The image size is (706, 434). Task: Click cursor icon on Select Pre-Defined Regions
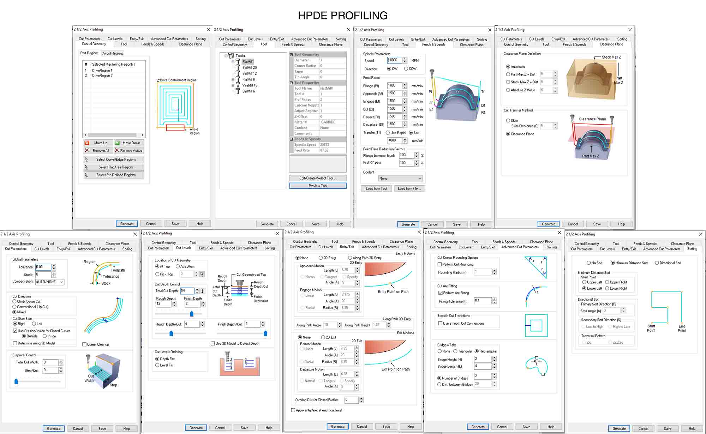(x=86, y=175)
